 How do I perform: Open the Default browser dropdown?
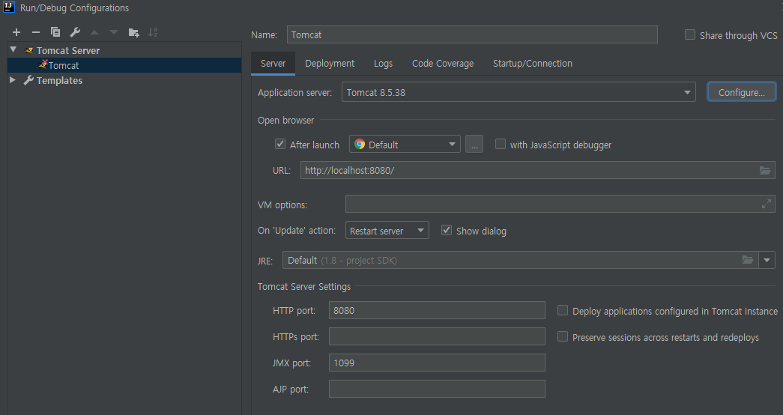point(405,145)
